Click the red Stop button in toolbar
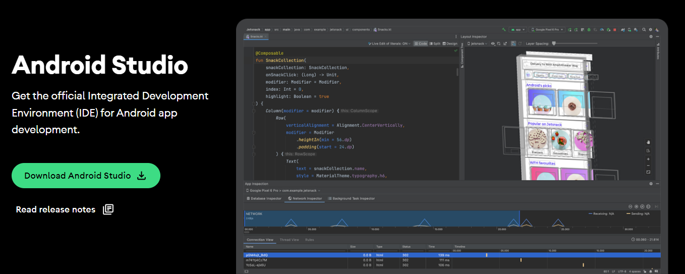 click(x=614, y=30)
